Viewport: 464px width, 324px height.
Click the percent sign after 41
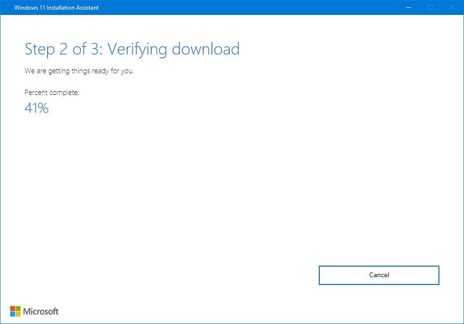point(43,108)
